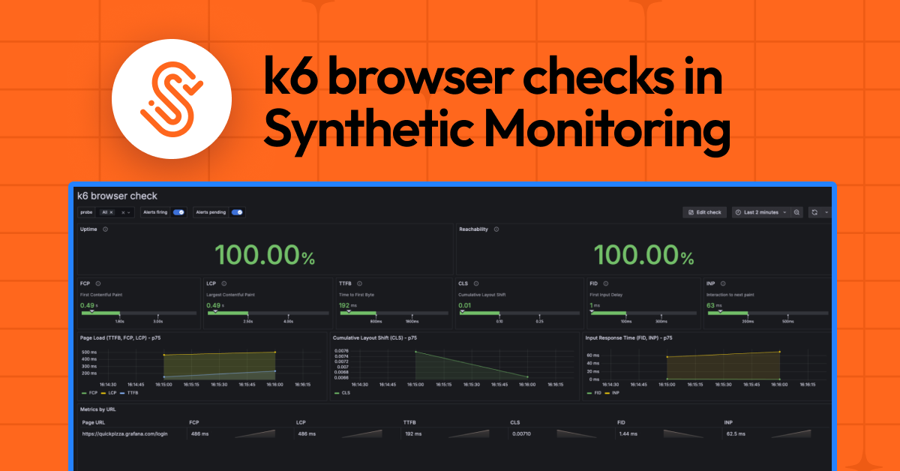Click the Uptime panel info icon
Screen dimensions: 900x471
point(103,229)
